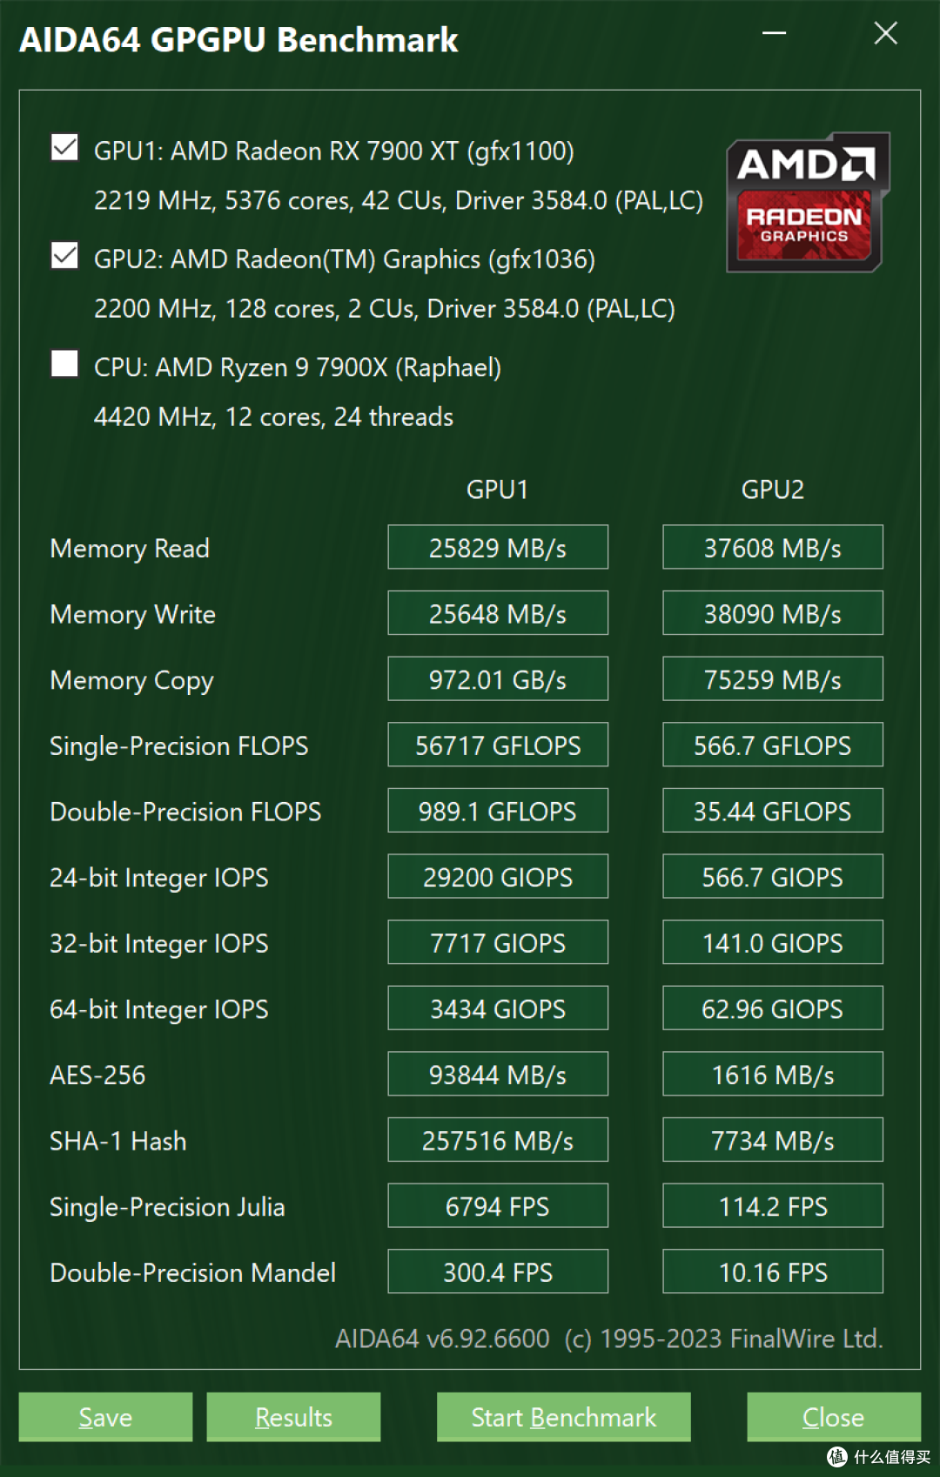
Task: Click GPU1 SHA-1 Hash value field
Action: click(x=497, y=1140)
